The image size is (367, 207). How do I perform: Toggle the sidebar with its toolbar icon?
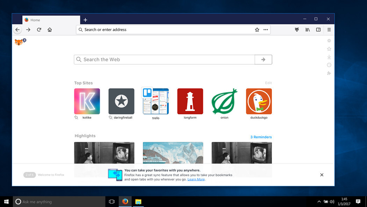[318, 29]
